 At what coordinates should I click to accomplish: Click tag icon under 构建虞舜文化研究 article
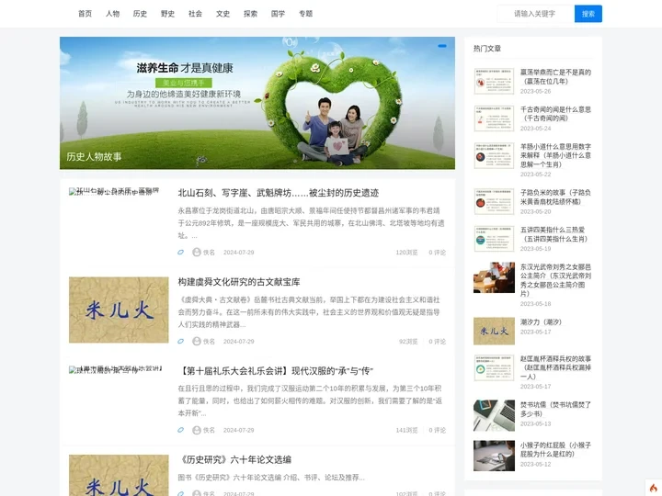pos(181,341)
